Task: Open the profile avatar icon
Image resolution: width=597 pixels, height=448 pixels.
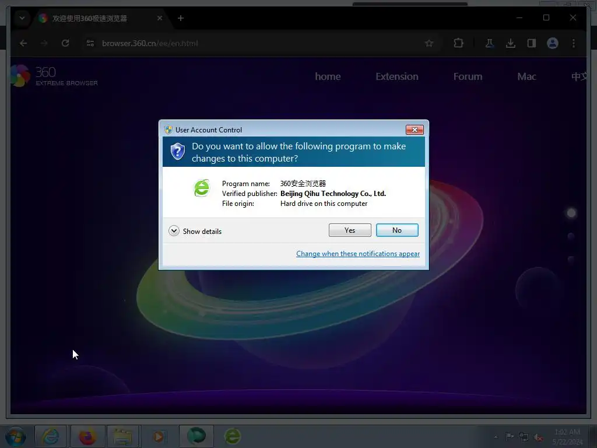Action: pos(553,43)
